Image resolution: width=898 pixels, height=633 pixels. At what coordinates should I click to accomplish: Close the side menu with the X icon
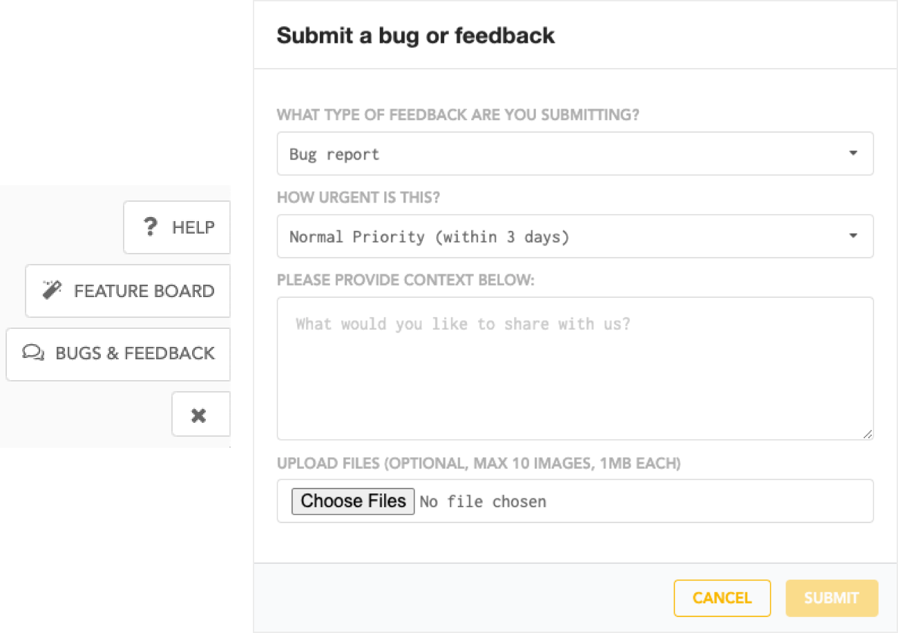tap(199, 416)
